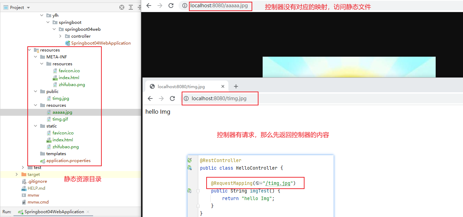Click the expand all icon in Project header
Screen dimensions: 463x217
tap(131, 7)
